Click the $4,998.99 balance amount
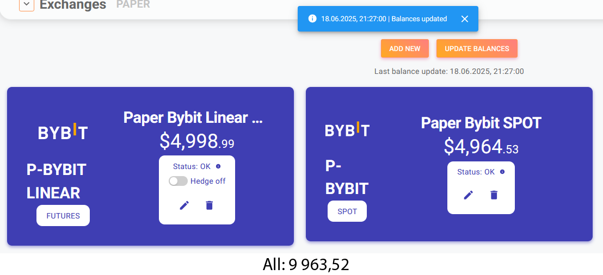 click(197, 141)
